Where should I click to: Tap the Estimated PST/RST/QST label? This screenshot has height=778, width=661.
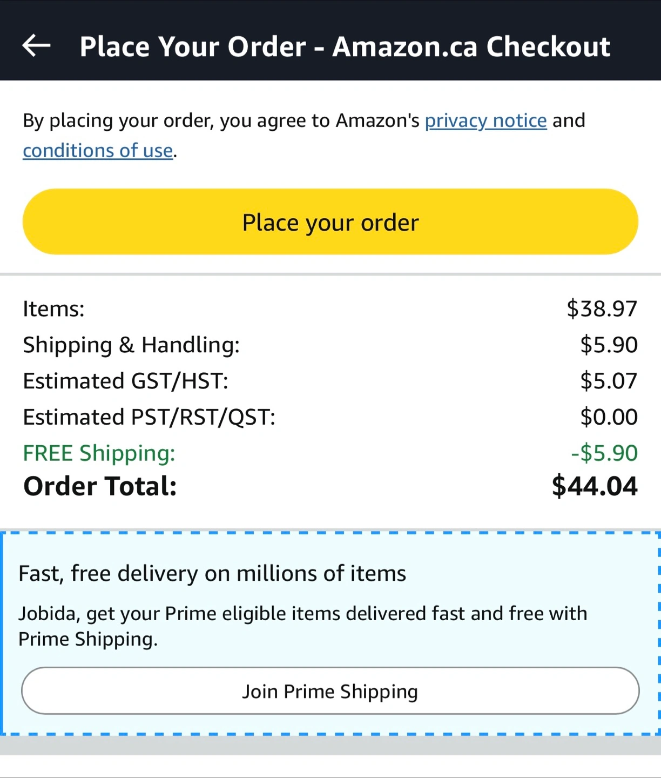click(x=149, y=417)
